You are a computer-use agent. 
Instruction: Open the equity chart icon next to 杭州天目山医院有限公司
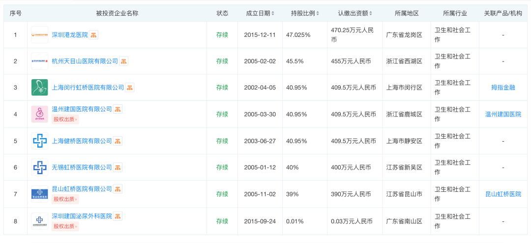pyautogui.click(x=124, y=61)
